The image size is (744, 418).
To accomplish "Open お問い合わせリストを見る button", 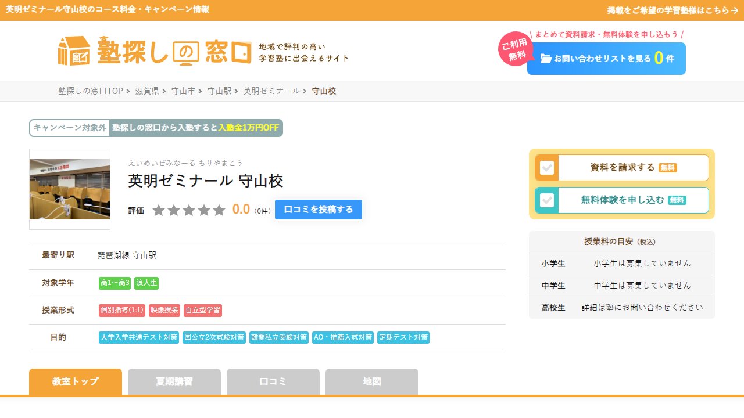I will (606, 59).
